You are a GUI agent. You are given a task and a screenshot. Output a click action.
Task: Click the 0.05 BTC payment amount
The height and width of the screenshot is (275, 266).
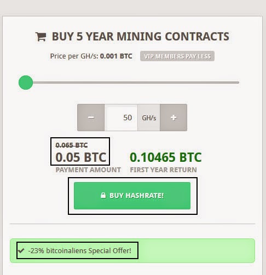[81, 157]
